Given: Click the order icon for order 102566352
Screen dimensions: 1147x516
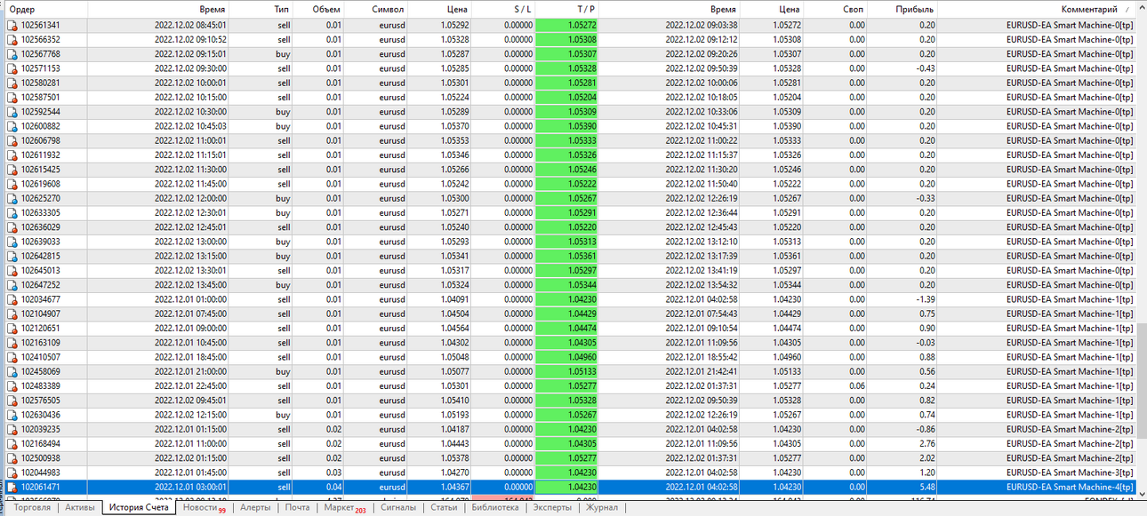Looking at the screenshot, I should pyautogui.click(x=12, y=40).
